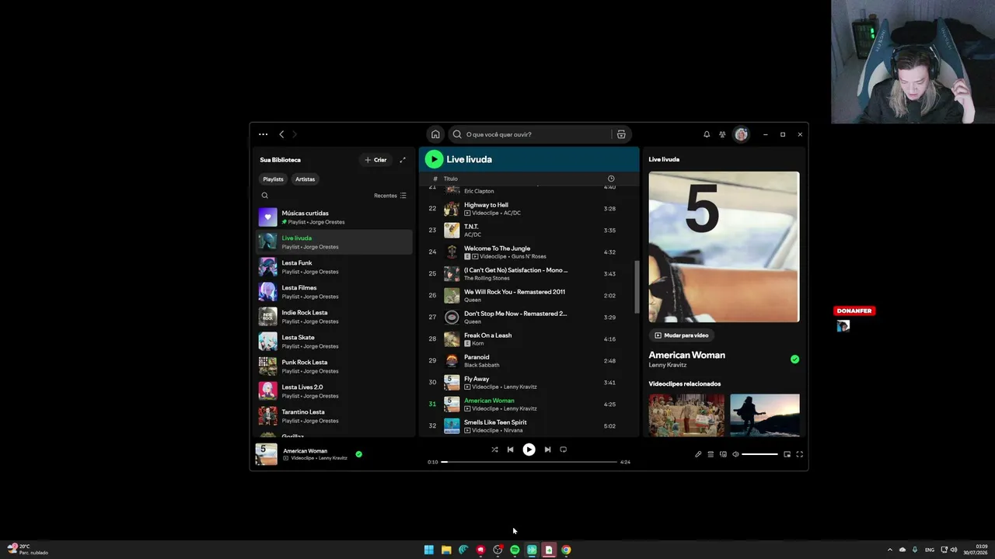The image size is (995, 559).
Task: Select track Highway to Hell
Action: point(528,209)
